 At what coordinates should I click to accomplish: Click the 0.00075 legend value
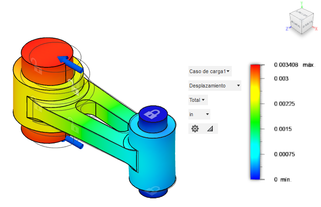(x=284, y=154)
